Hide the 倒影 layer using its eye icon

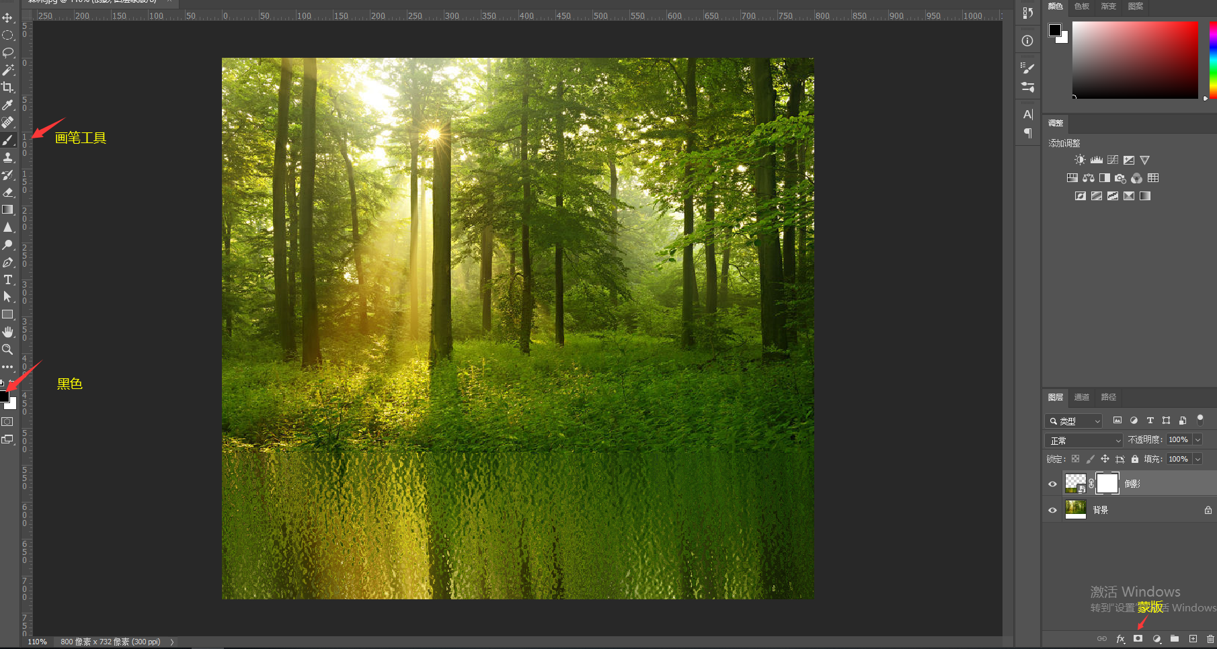pos(1052,484)
